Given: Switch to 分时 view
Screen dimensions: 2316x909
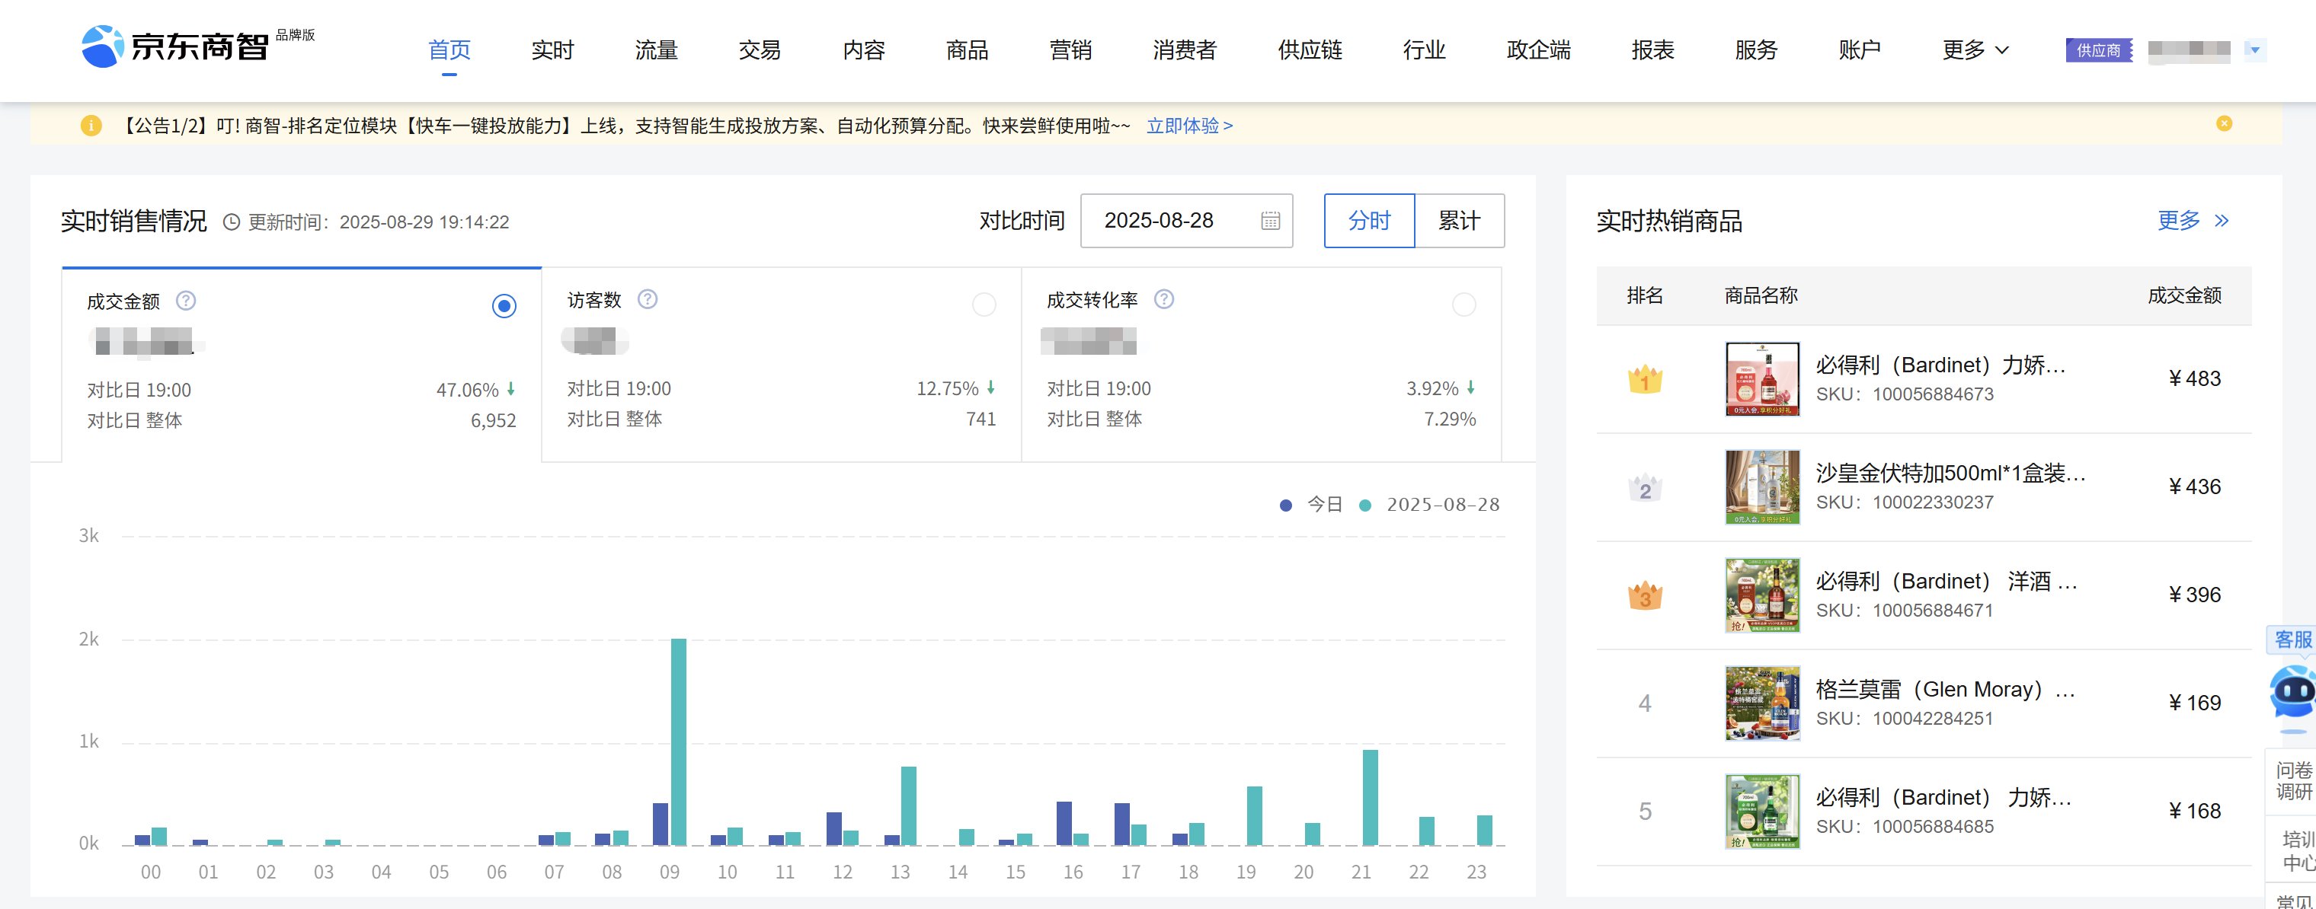Looking at the screenshot, I should pos(1369,221).
